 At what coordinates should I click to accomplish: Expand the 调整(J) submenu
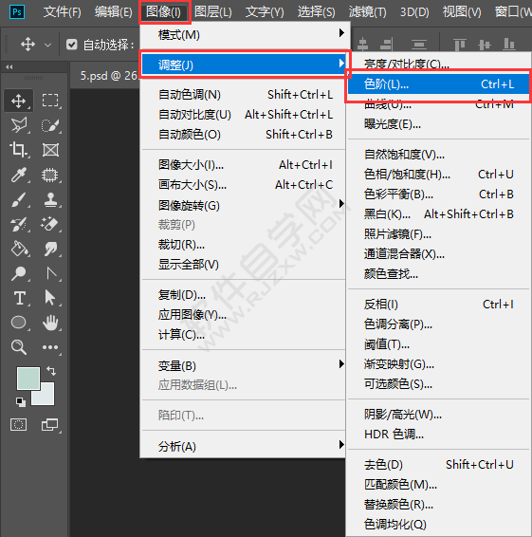point(245,65)
